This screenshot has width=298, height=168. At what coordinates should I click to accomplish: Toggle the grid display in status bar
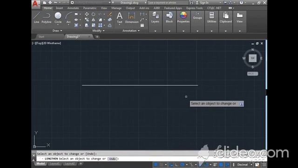(156, 165)
